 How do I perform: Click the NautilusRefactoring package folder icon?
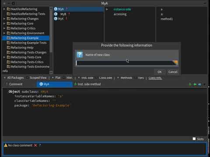(9, 9)
